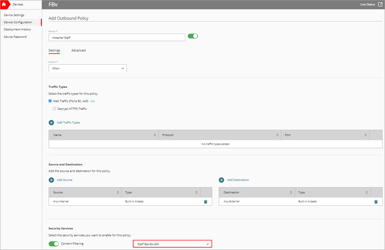Click the plus icon beside Add Traffic Types

[x=51, y=122]
